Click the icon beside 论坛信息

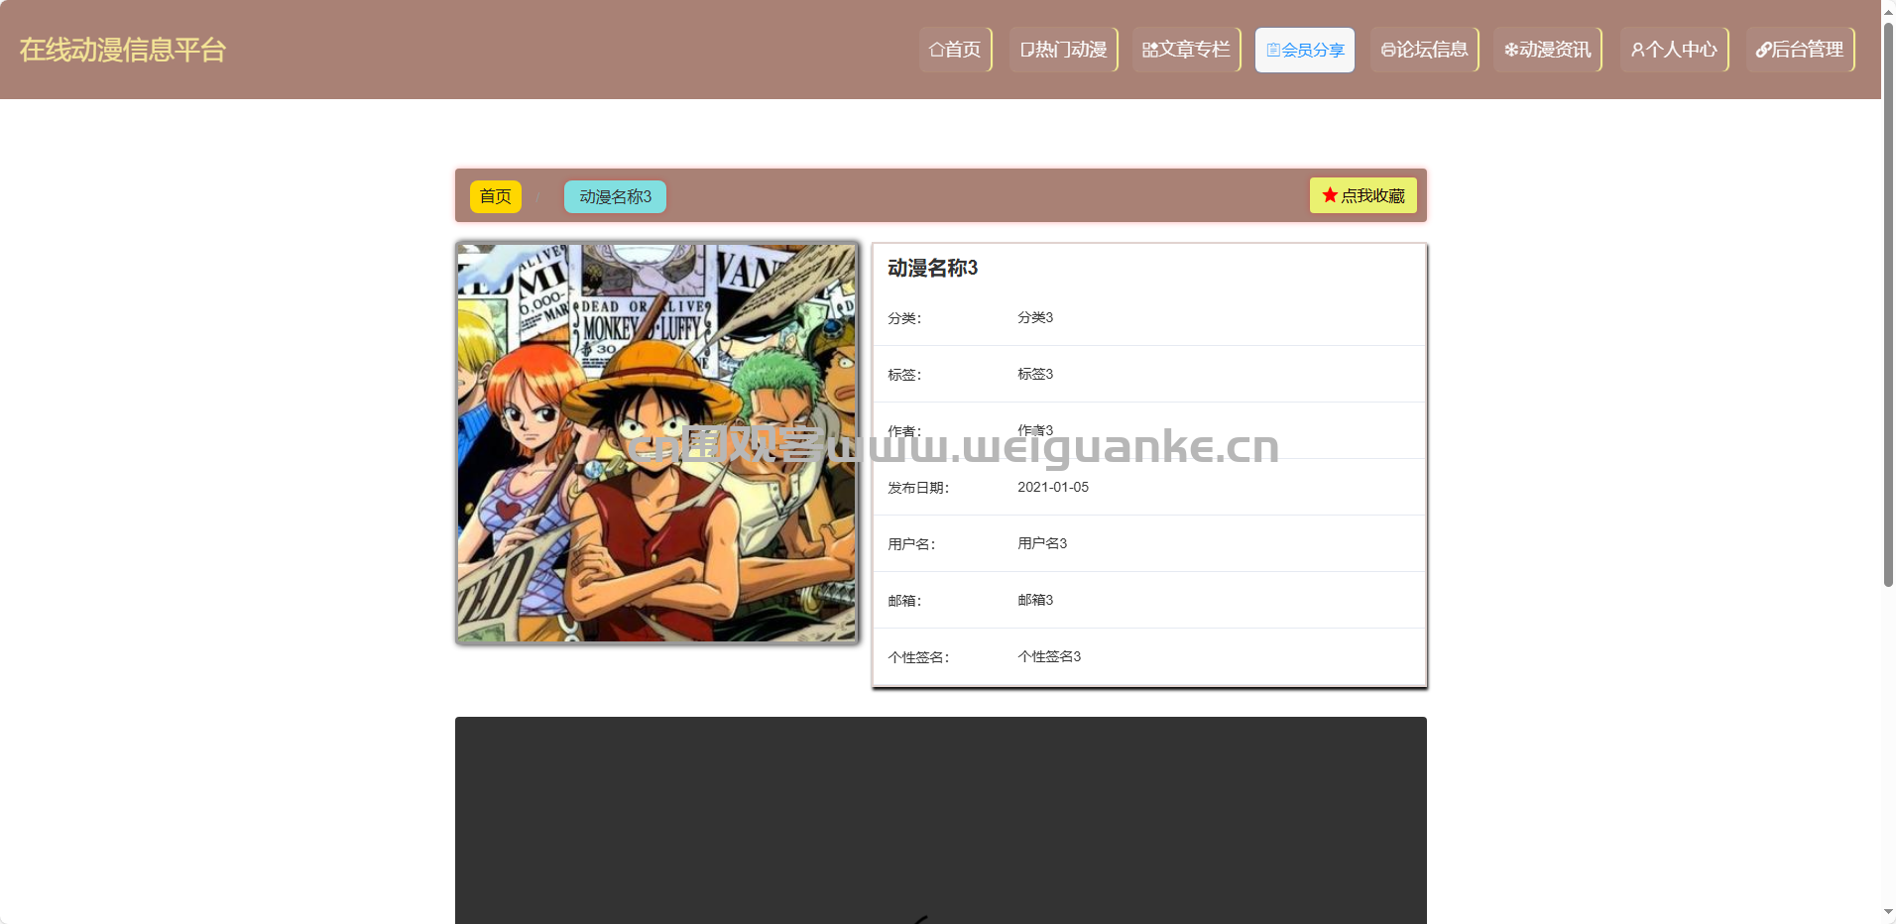tap(1388, 50)
